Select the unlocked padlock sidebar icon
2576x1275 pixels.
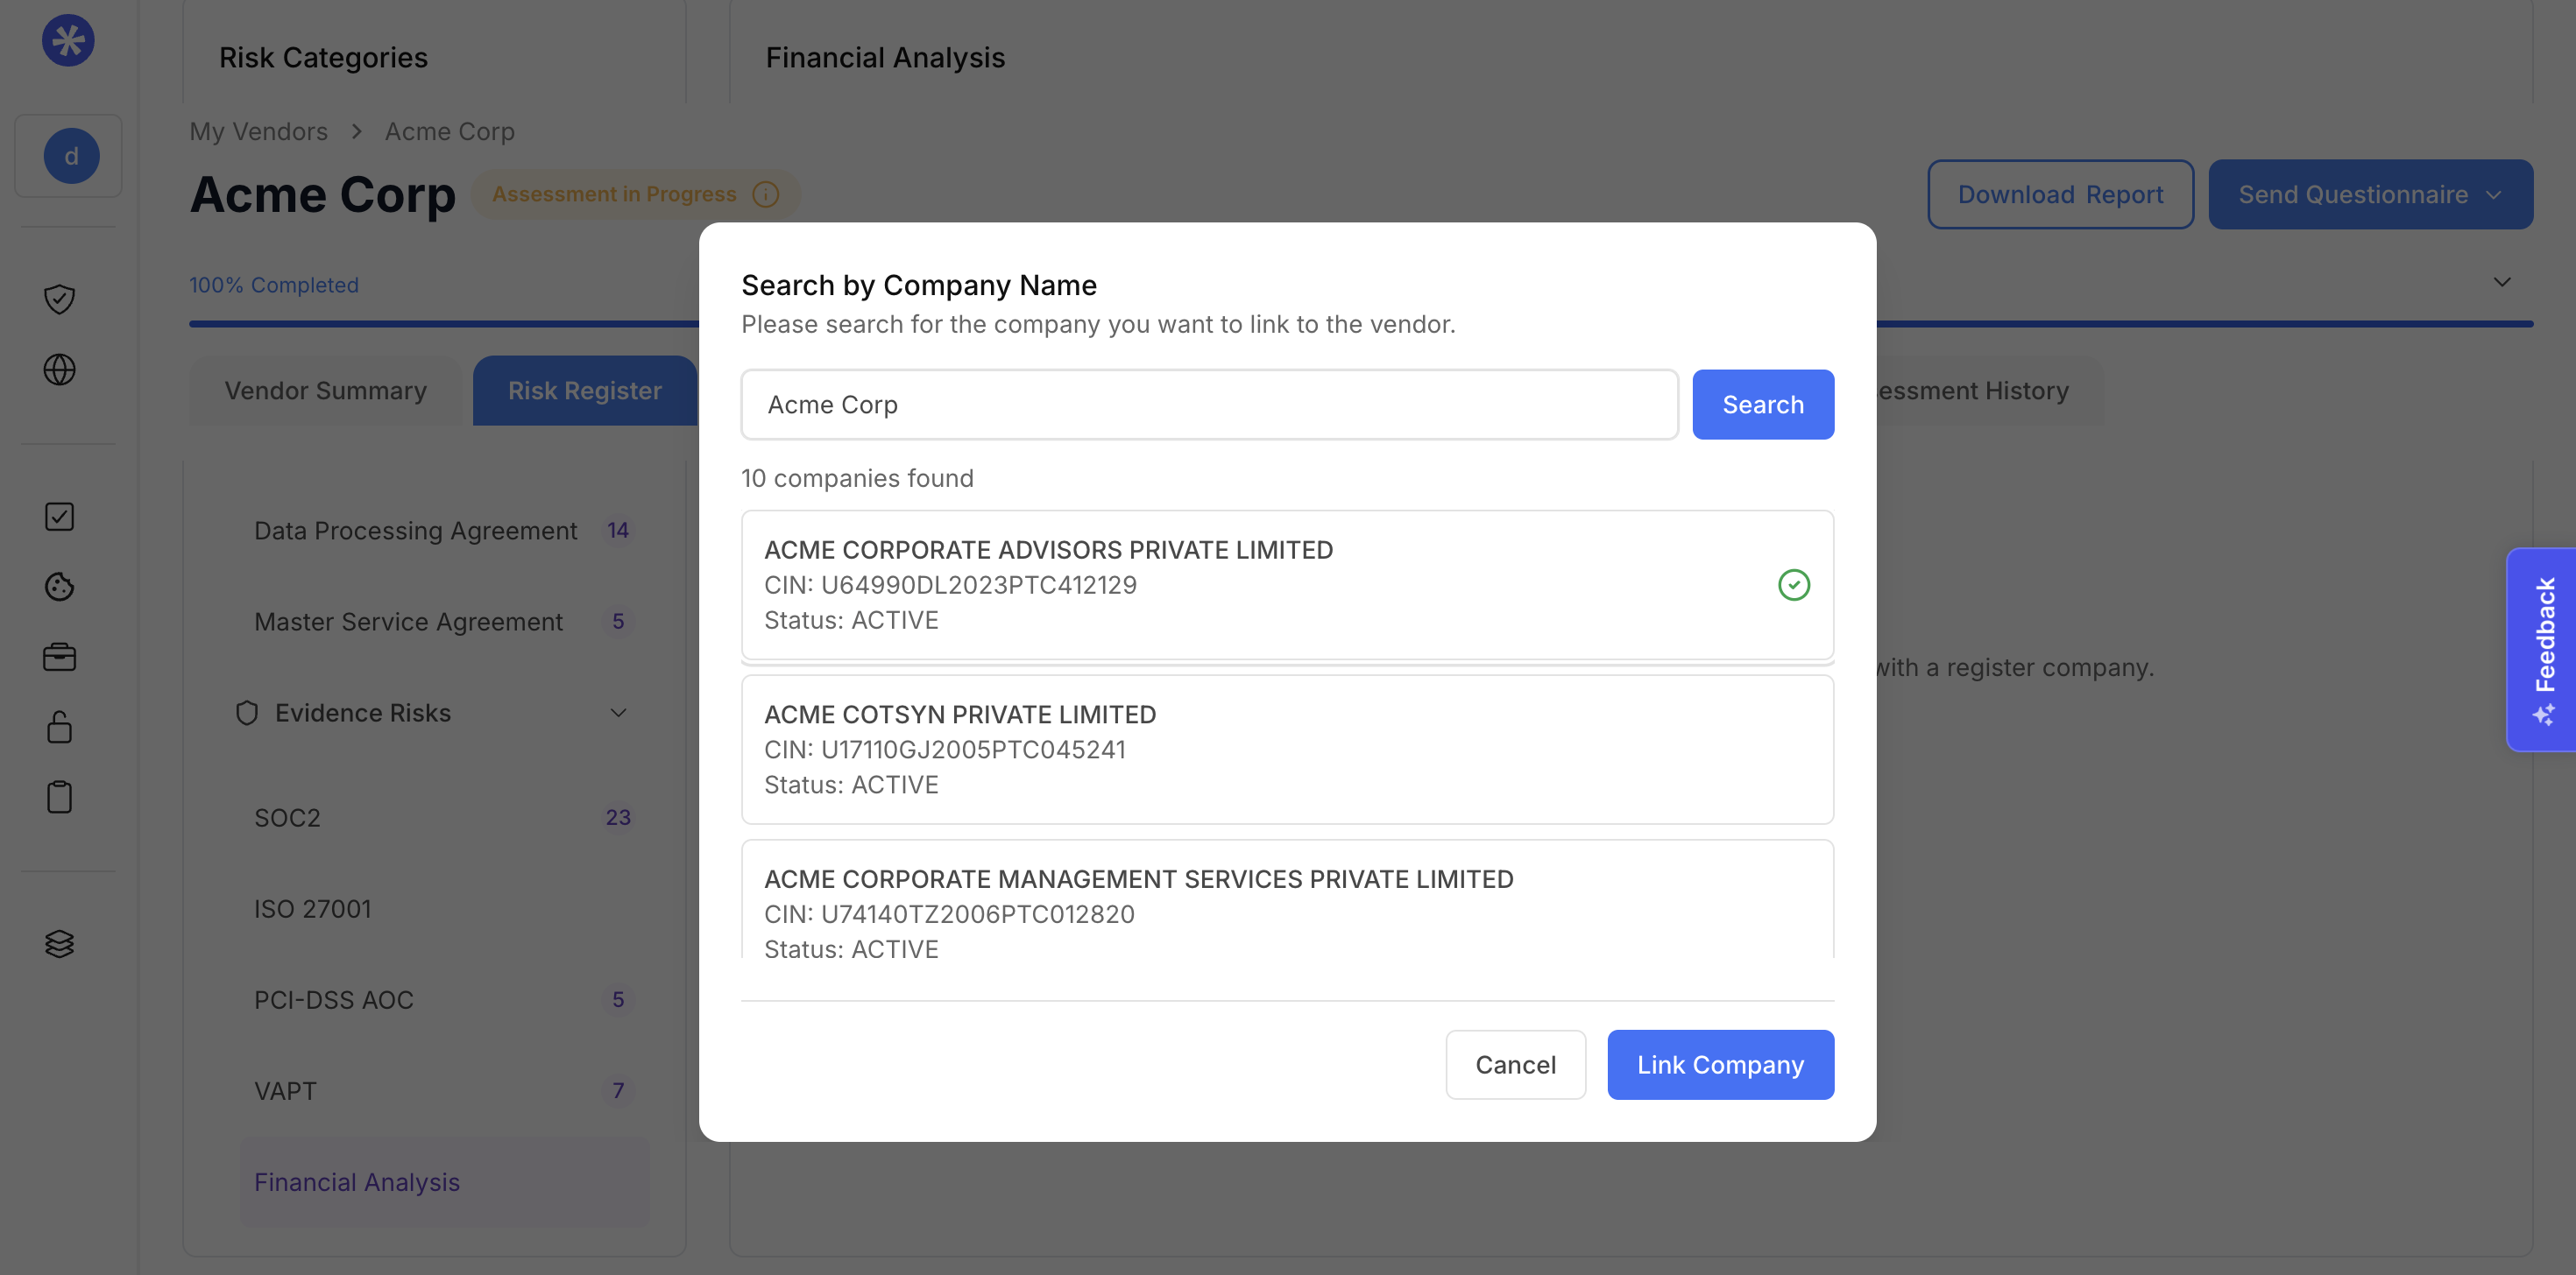coord(59,727)
